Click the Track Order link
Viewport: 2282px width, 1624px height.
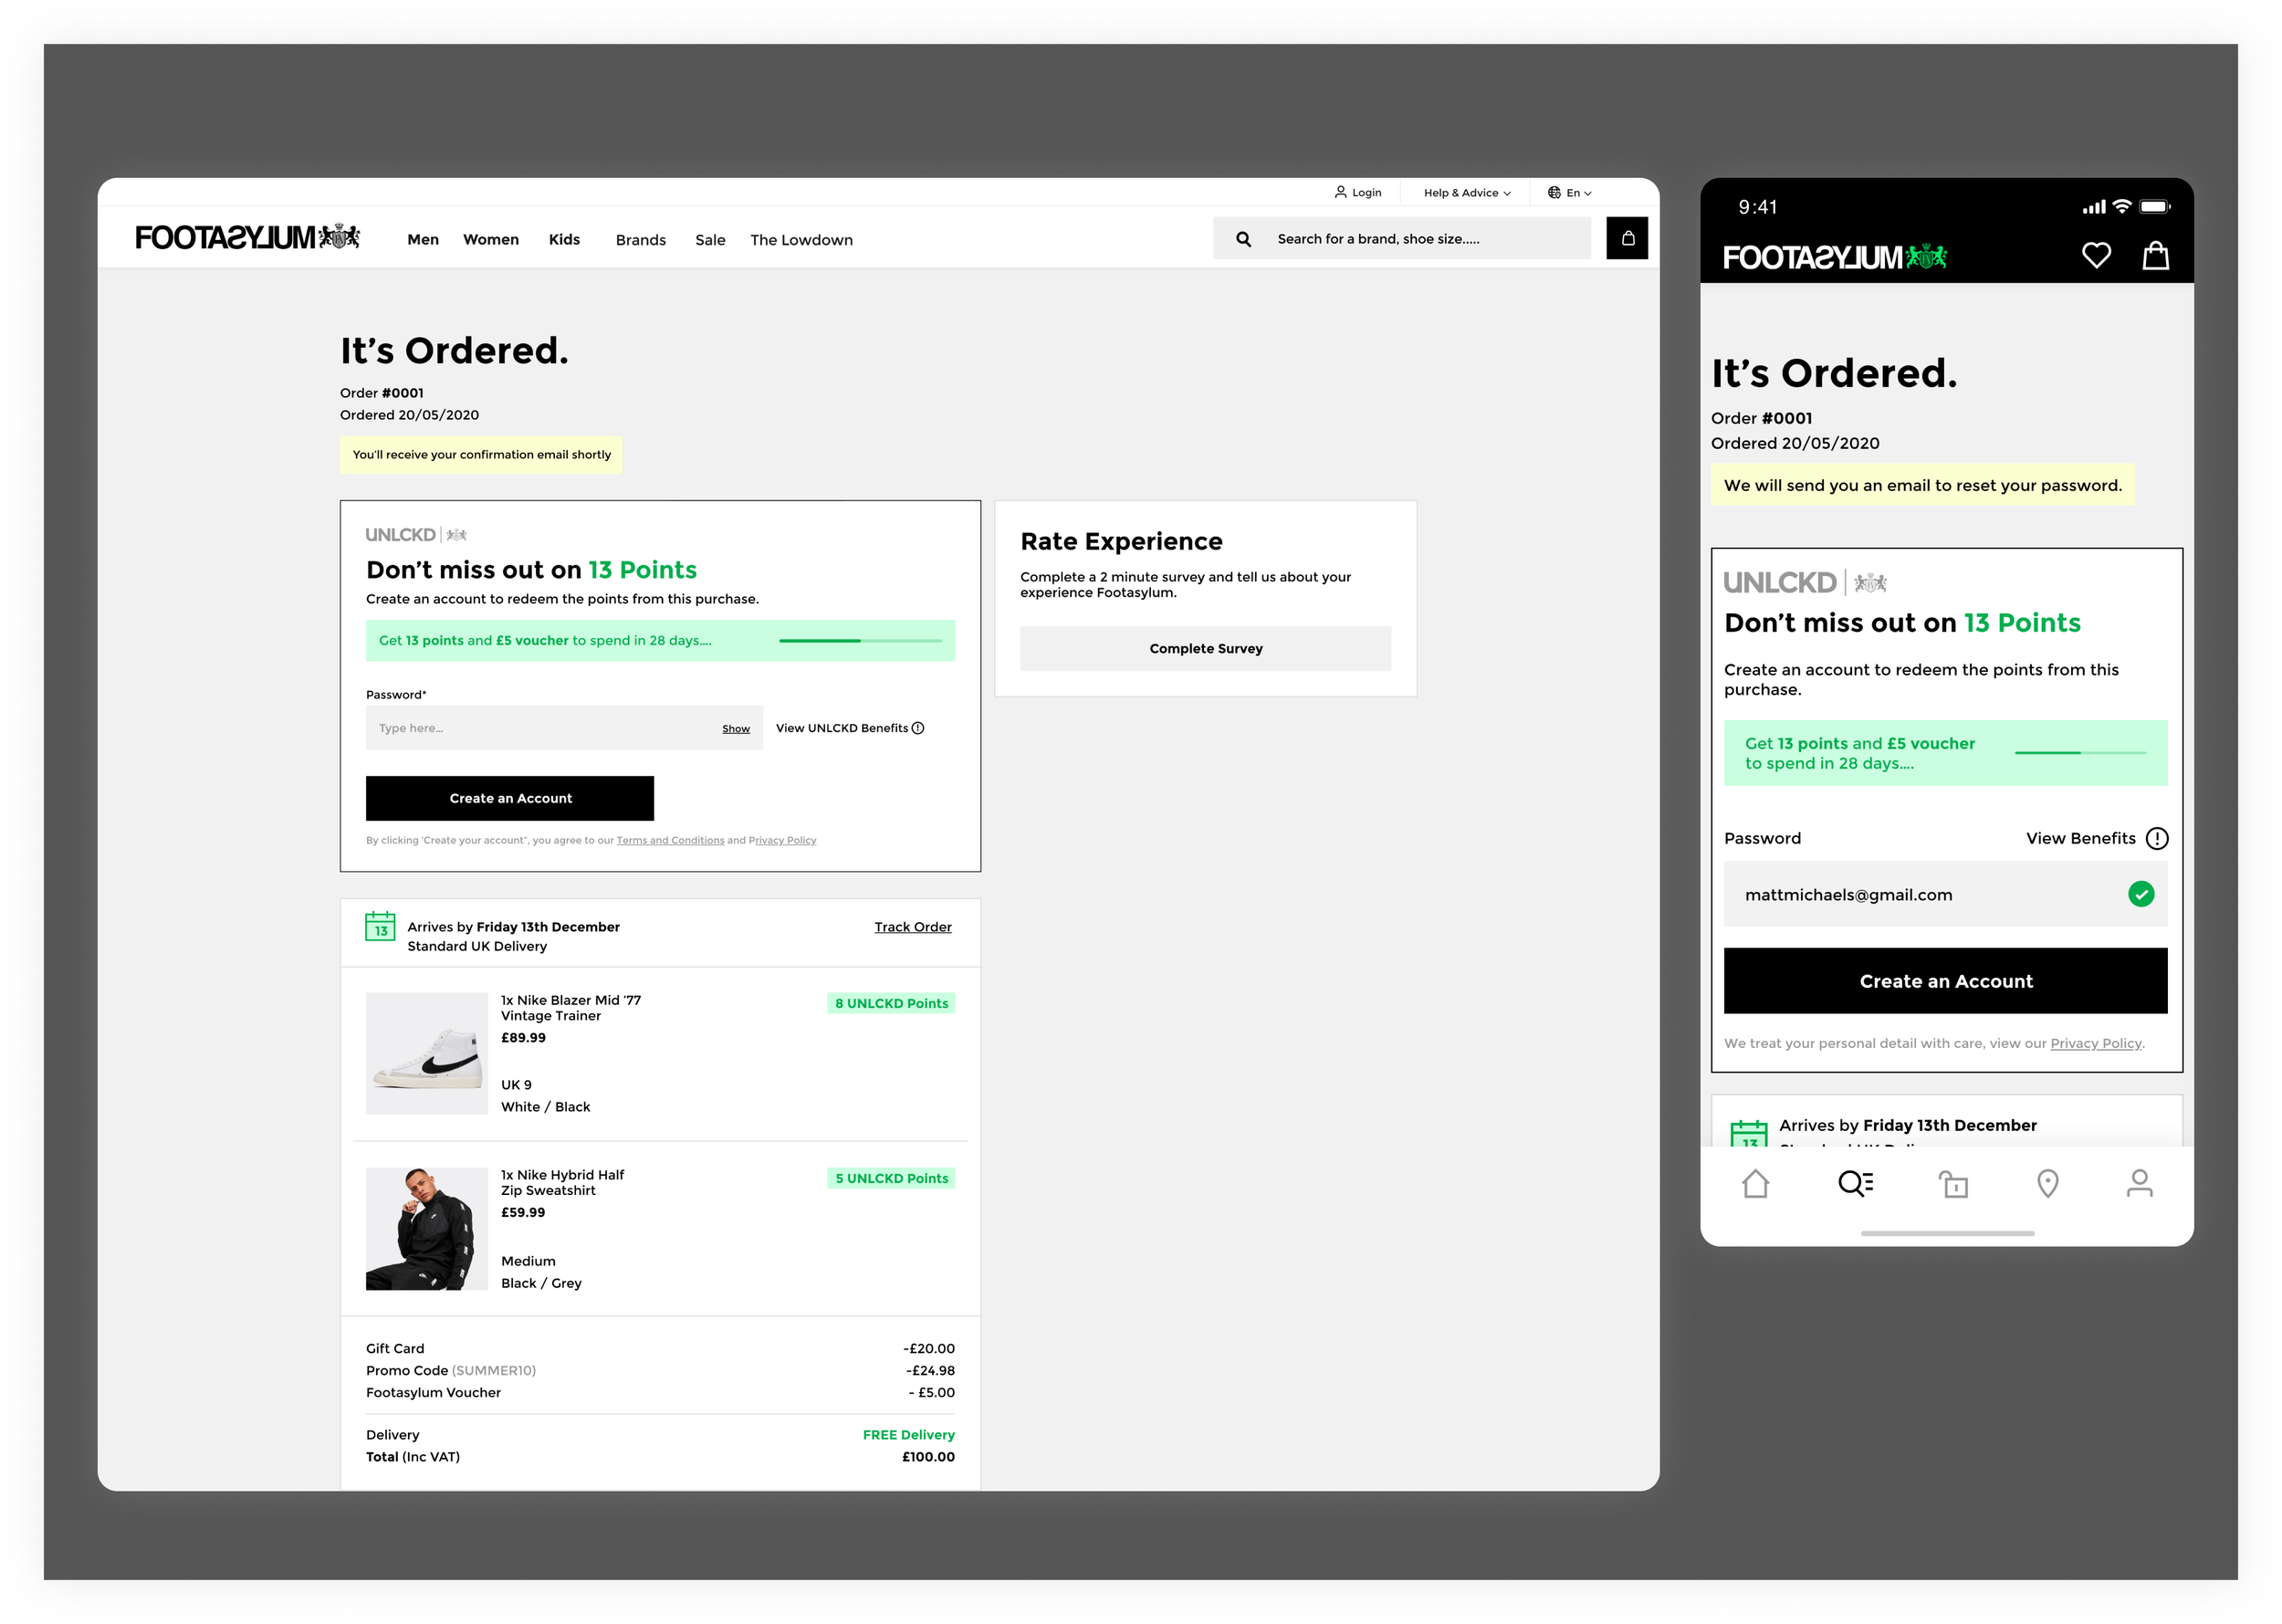tap(913, 927)
